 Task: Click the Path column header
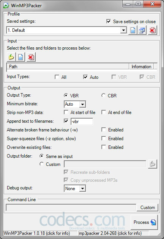68,66
